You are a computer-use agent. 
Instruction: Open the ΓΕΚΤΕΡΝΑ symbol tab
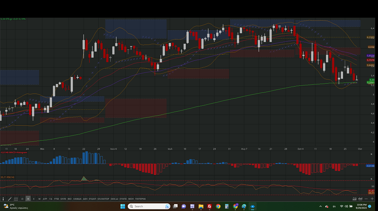pyautogui.click(x=140, y=199)
